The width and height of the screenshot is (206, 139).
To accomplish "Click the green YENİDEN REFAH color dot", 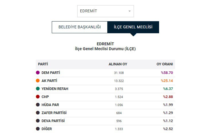I will pyautogui.click(x=38, y=89).
